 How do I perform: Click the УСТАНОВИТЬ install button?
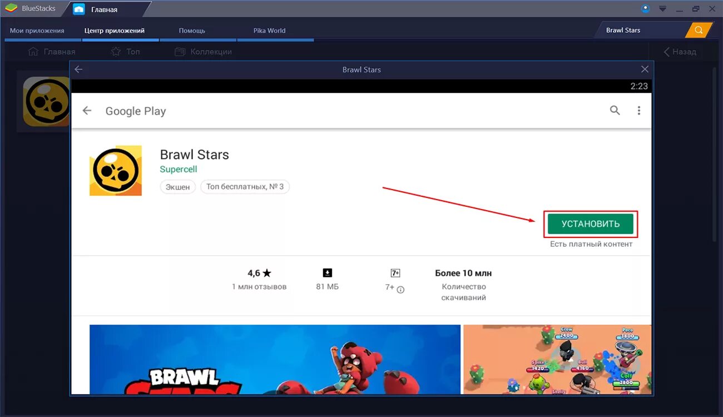tap(591, 224)
